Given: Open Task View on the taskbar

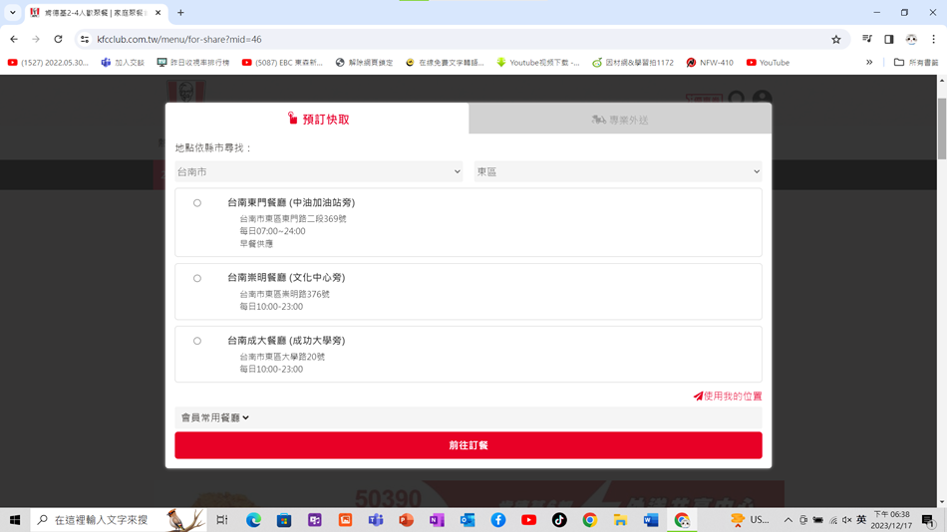Looking at the screenshot, I should (x=222, y=520).
